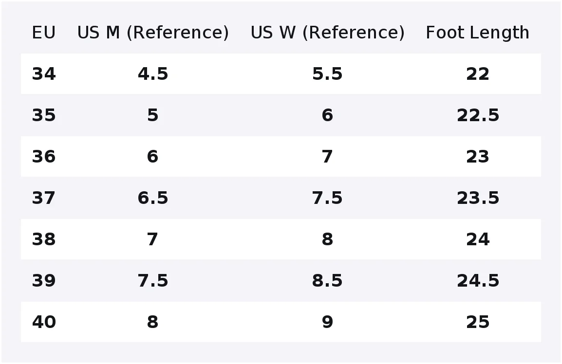The height and width of the screenshot is (364, 562).
Task: Select the EU size 35 cell
Action: click(44, 115)
